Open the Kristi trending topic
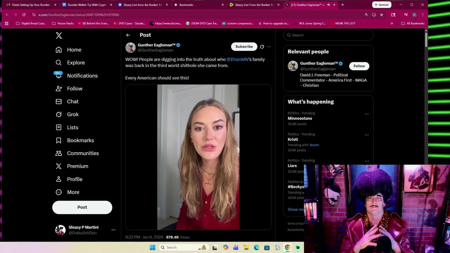450x253 pixels. (292, 140)
